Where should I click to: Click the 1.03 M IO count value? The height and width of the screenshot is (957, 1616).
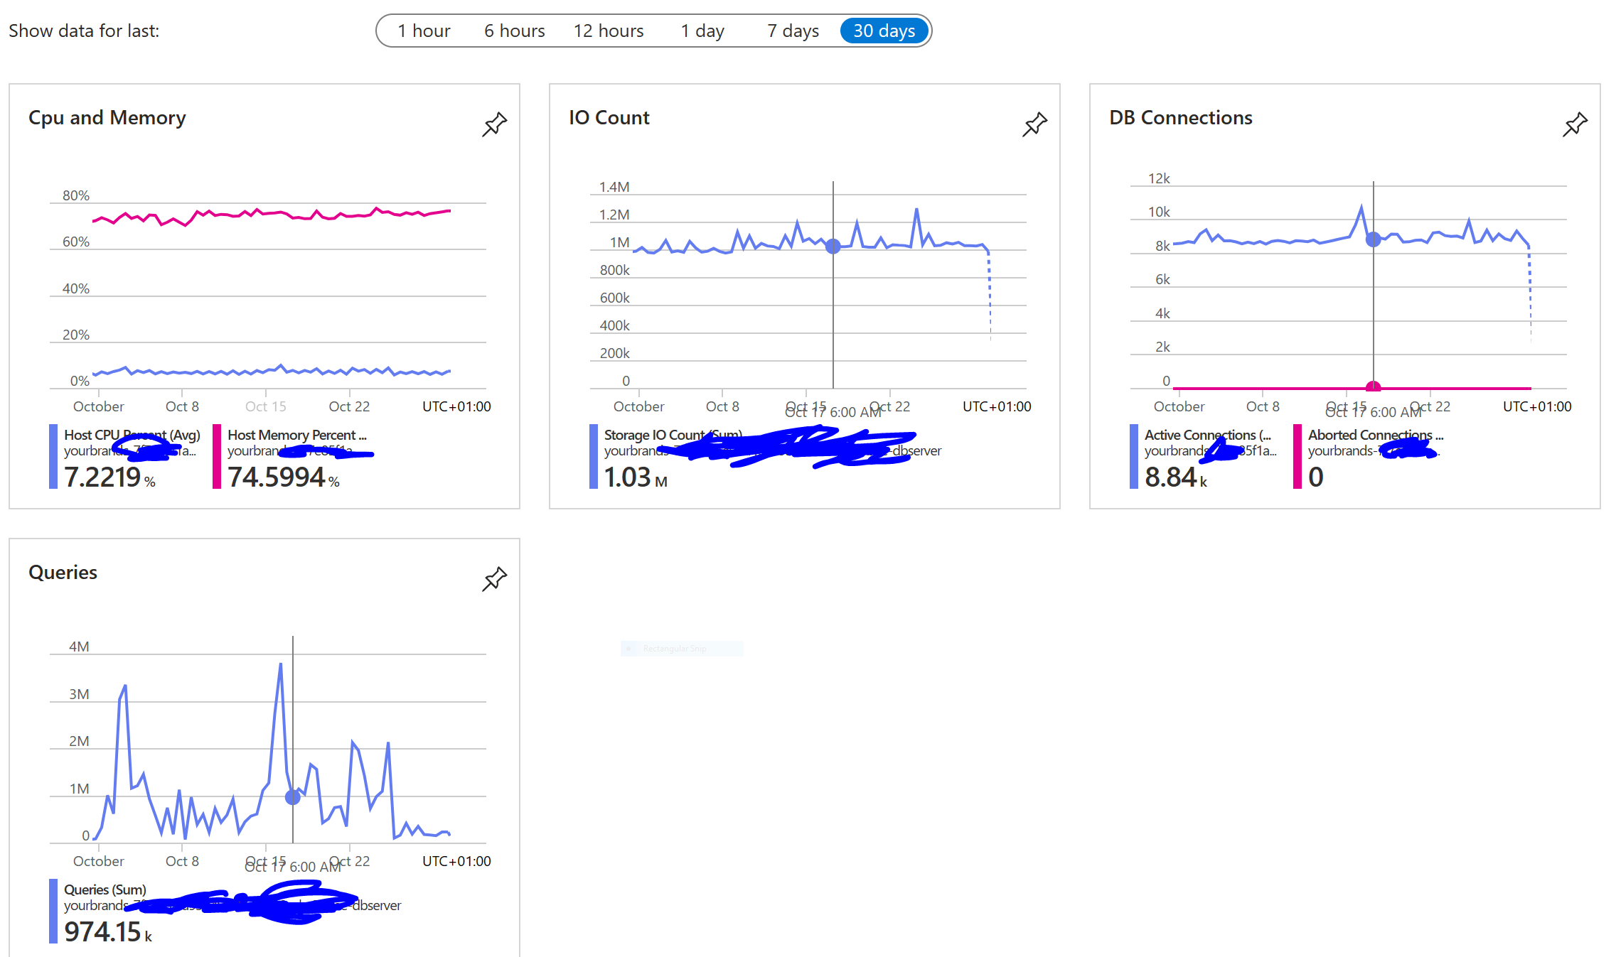tap(636, 477)
